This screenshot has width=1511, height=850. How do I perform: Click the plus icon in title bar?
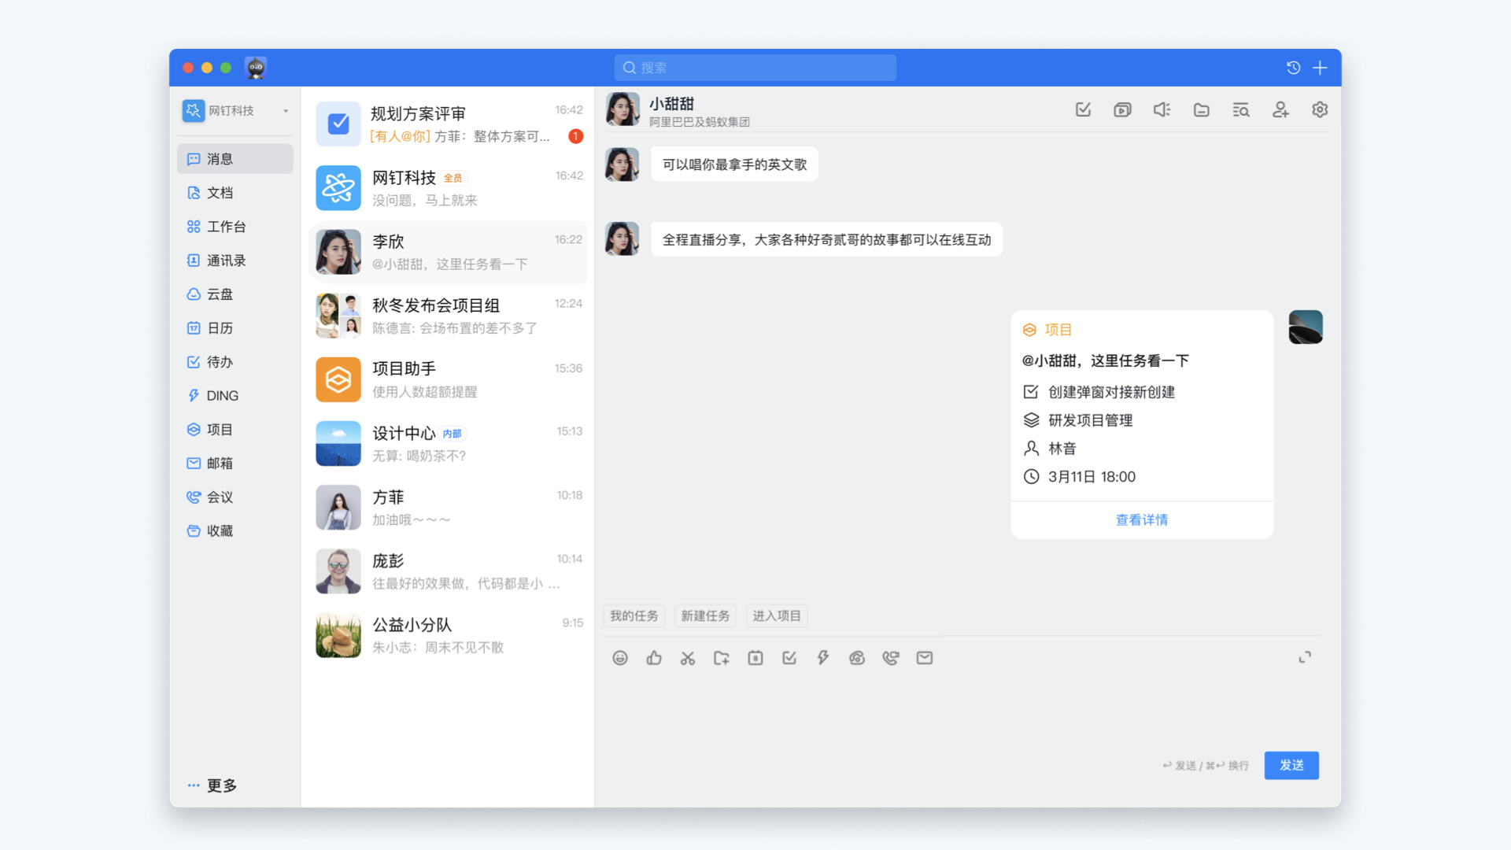pyautogui.click(x=1321, y=68)
